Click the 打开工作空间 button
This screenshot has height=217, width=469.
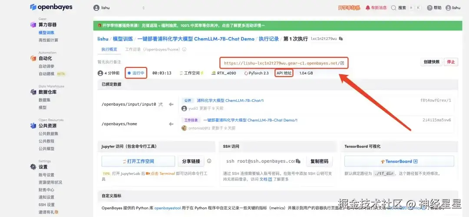[138, 161]
